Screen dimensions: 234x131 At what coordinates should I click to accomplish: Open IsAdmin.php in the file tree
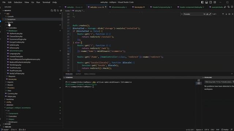coord(14,45)
